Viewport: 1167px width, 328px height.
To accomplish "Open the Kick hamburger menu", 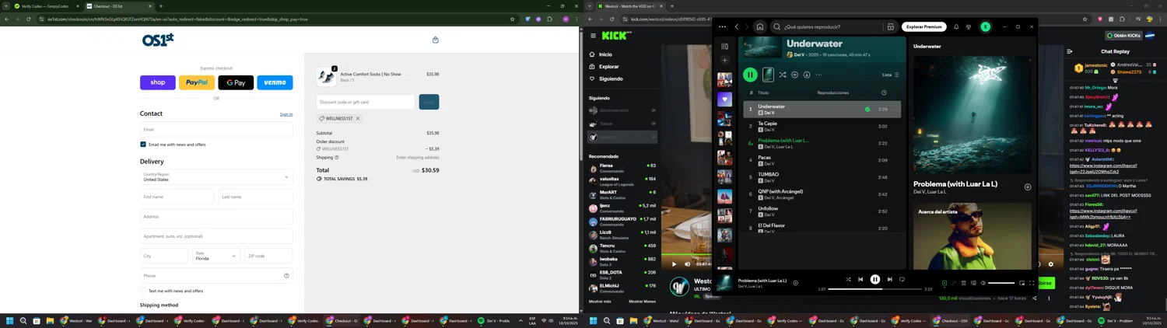I will click(593, 36).
